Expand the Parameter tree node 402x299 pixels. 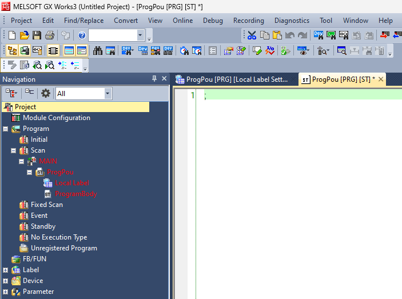[5, 292]
